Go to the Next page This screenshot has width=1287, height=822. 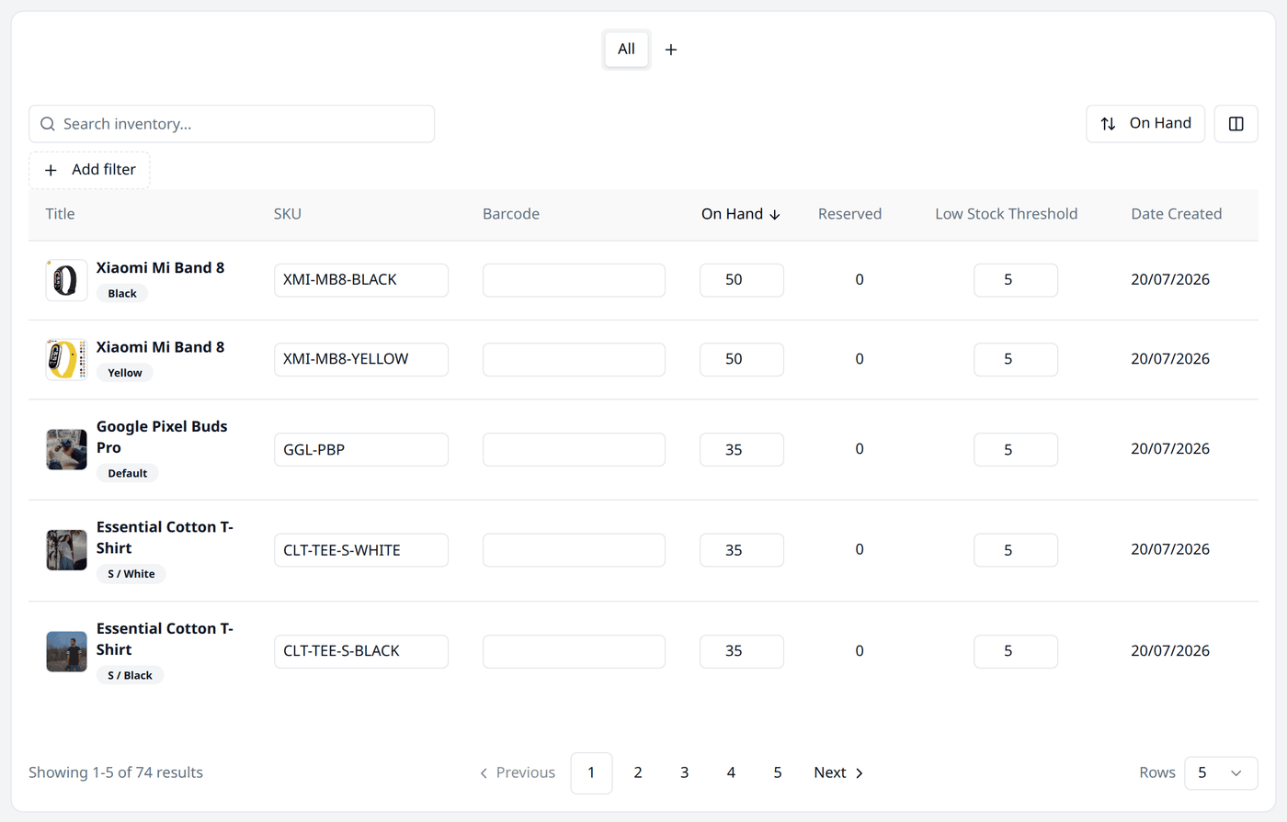(x=838, y=773)
